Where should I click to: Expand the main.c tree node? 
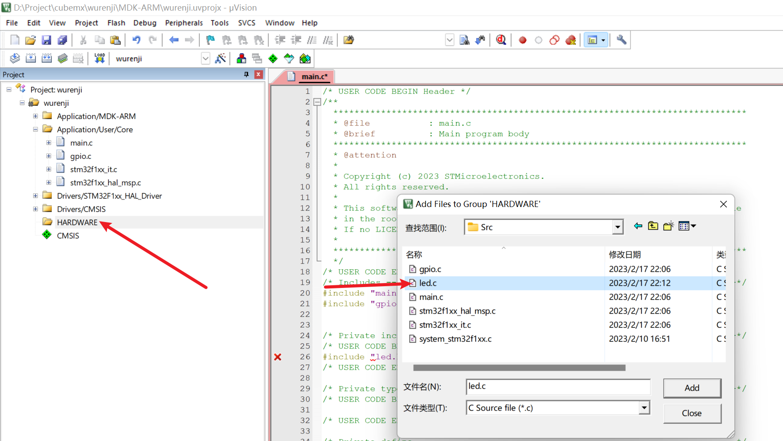(49, 143)
